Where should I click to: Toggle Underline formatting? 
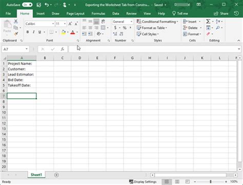(x=39, y=32)
